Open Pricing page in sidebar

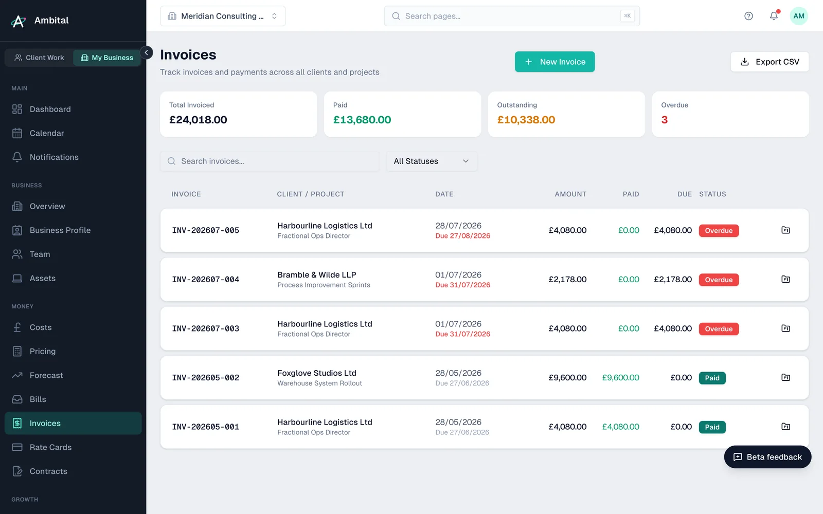tap(73, 352)
